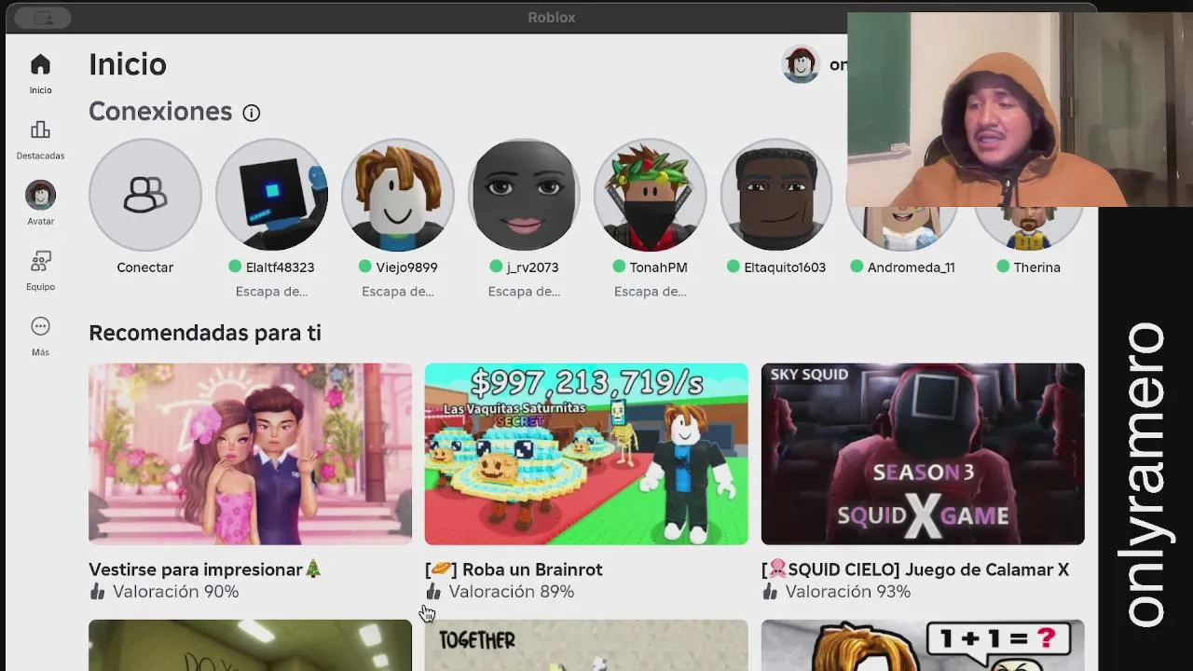Open Eltaquito1603's avatar
The width and height of the screenshot is (1193, 671).
coord(776,195)
